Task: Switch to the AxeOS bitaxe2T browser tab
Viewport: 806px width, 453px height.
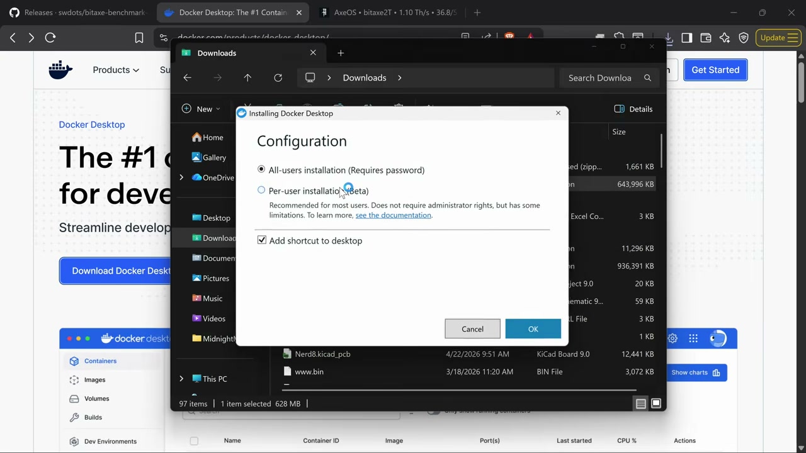Action: pyautogui.click(x=389, y=13)
